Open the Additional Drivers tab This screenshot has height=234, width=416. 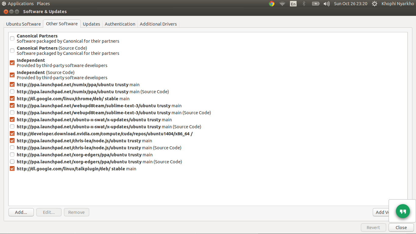click(x=158, y=24)
